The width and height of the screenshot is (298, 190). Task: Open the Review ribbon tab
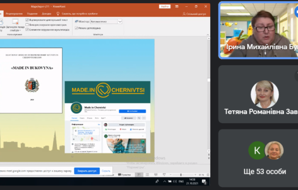coord(14,14)
